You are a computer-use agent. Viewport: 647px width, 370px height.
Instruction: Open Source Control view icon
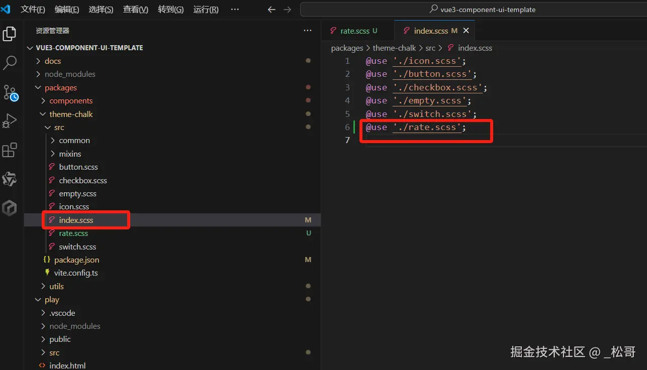pos(11,93)
